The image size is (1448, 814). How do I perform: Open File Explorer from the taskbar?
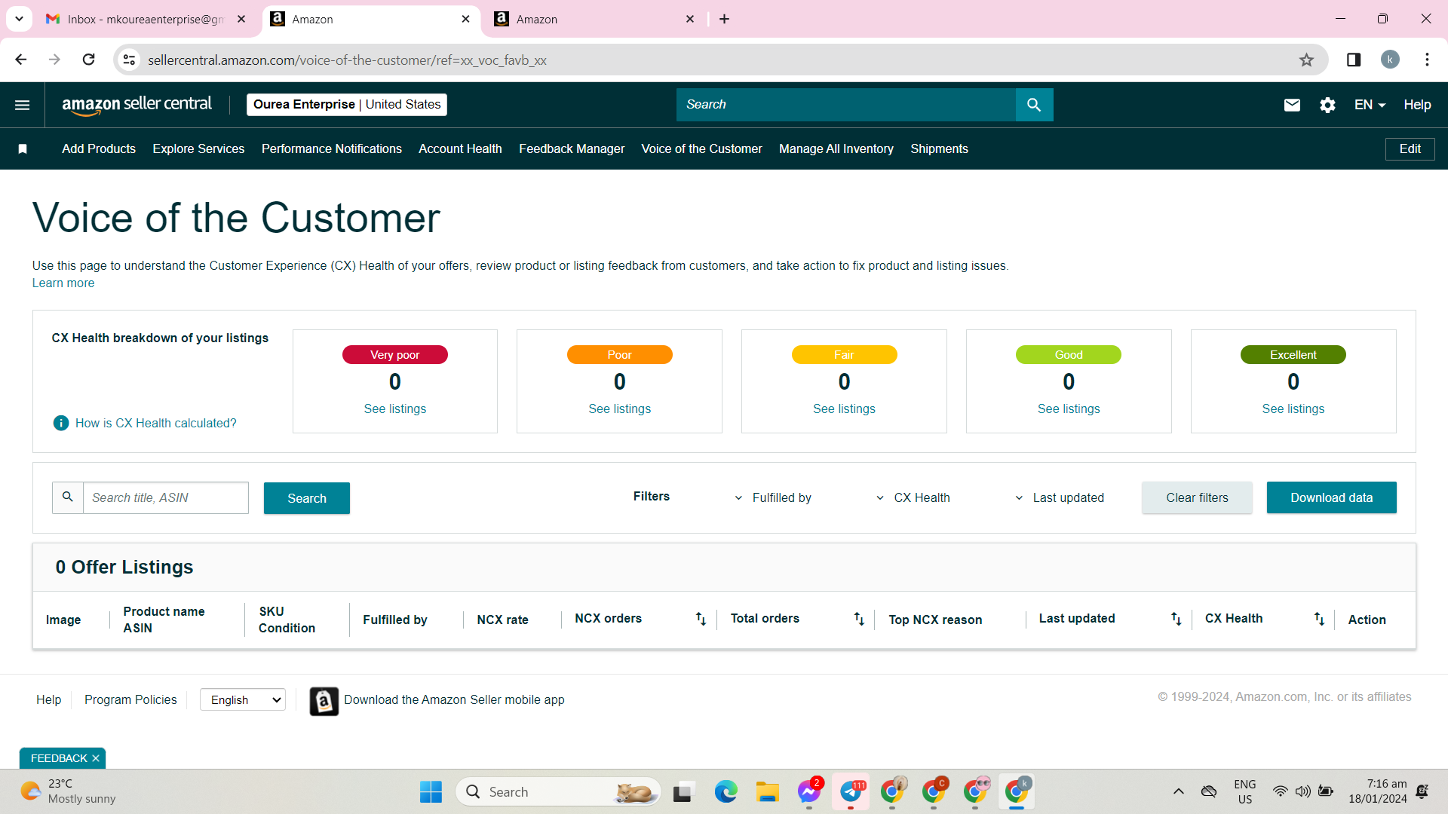(x=768, y=791)
